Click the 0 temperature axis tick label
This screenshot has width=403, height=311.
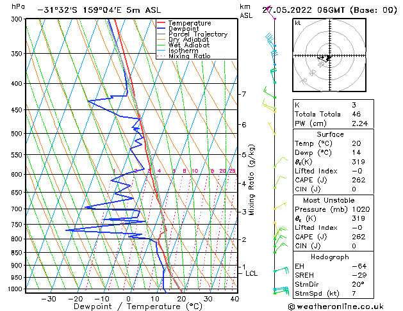tap(129, 299)
